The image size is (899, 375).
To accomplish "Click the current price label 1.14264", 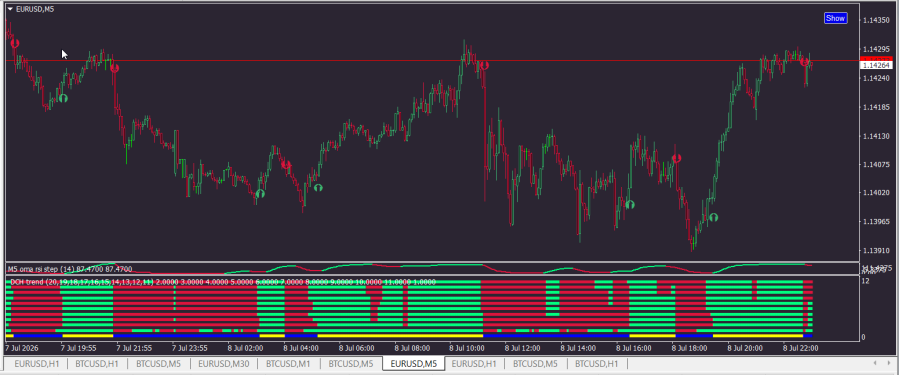I will (876, 65).
